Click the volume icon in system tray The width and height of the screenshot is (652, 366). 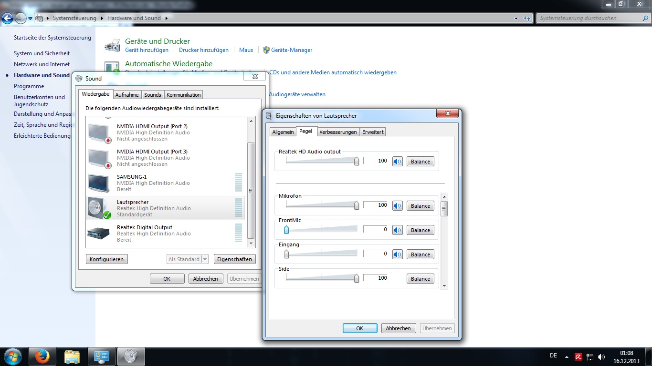click(601, 357)
